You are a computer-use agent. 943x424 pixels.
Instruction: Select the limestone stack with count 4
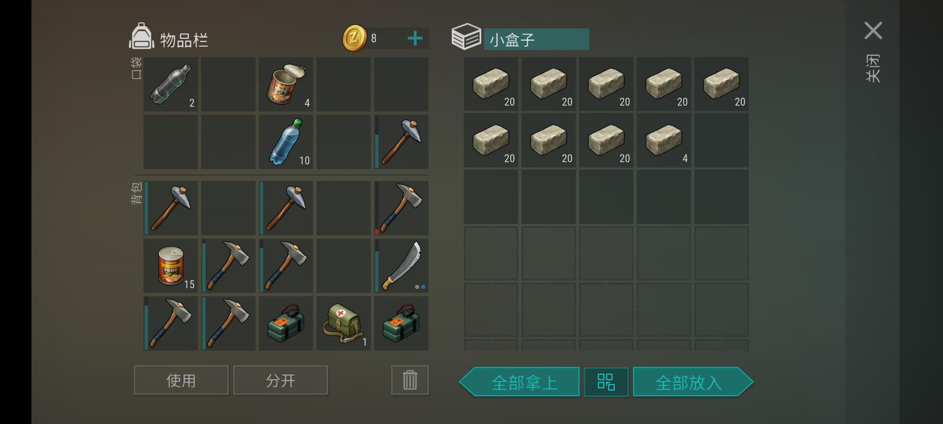[664, 141]
